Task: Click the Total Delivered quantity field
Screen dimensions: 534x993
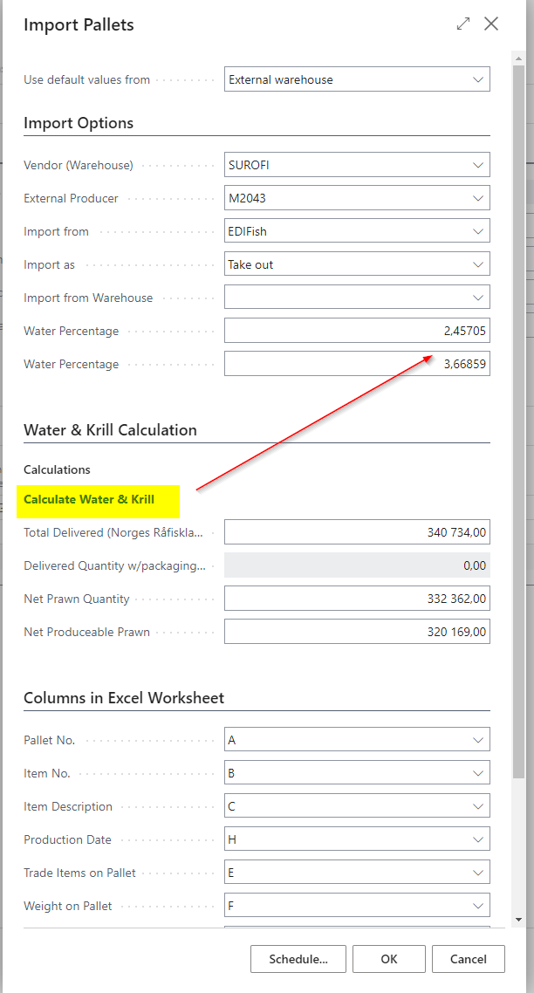Action: (x=357, y=532)
